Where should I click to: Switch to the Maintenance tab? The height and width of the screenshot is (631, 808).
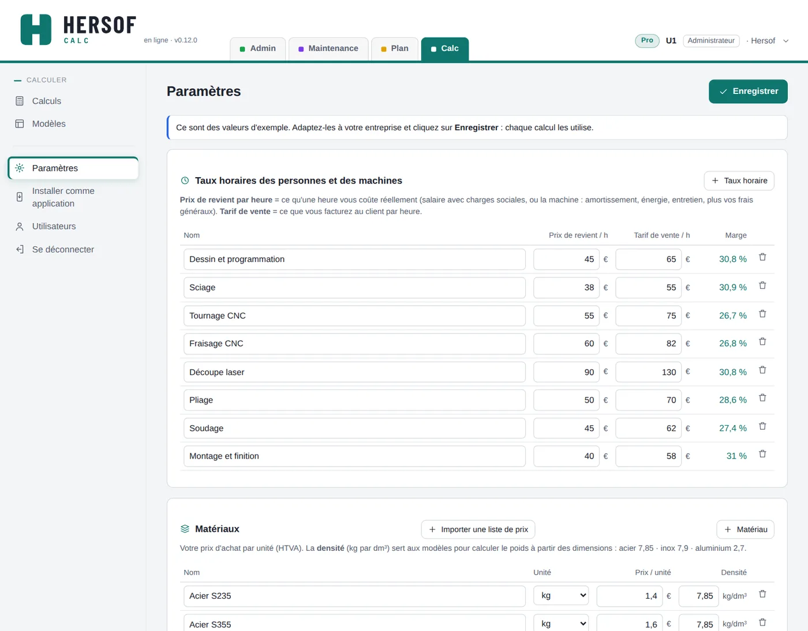tap(328, 49)
